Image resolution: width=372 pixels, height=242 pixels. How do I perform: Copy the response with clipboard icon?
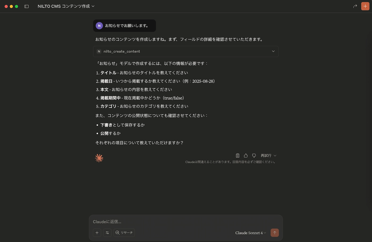click(238, 155)
